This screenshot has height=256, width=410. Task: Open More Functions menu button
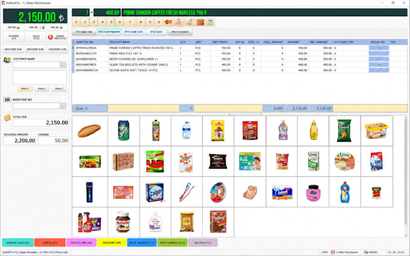(x=180, y=32)
